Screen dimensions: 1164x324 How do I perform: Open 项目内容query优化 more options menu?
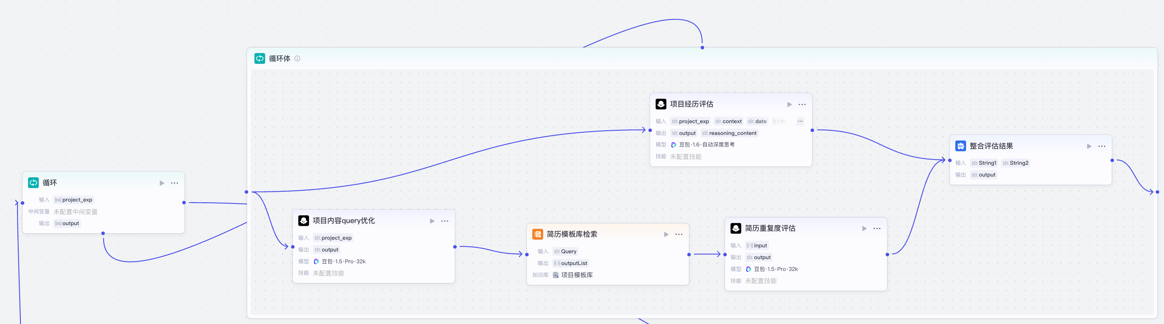[444, 221]
